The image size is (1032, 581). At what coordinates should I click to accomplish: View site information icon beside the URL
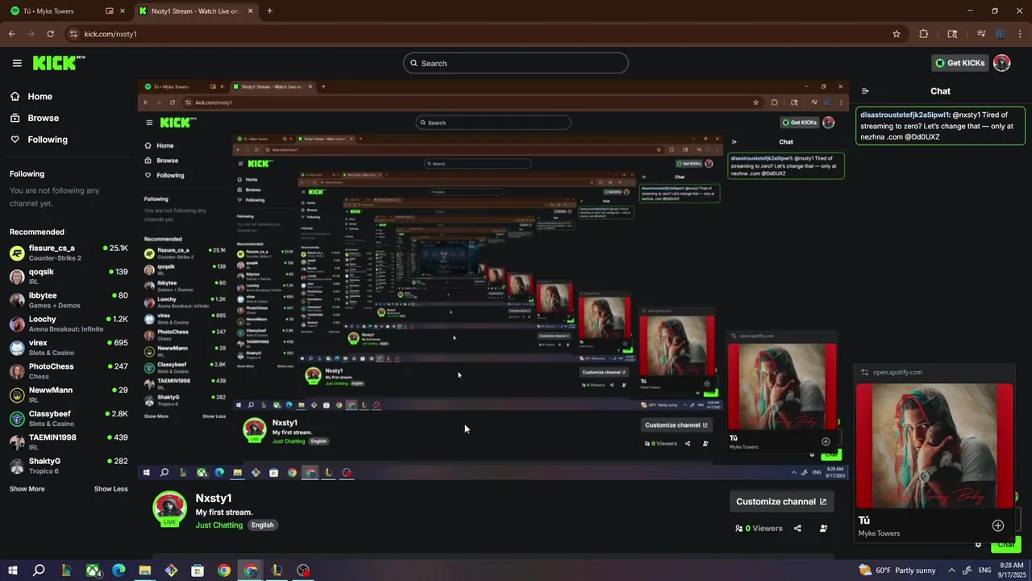(73, 34)
